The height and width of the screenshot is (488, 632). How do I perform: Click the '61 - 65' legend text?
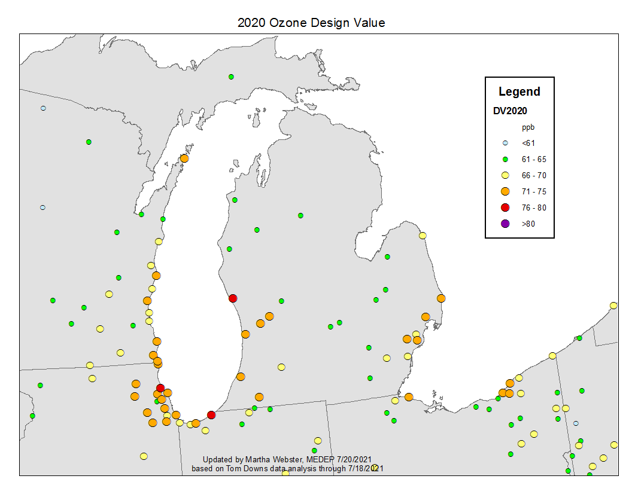pyautogui.click(x=534, y=160)
